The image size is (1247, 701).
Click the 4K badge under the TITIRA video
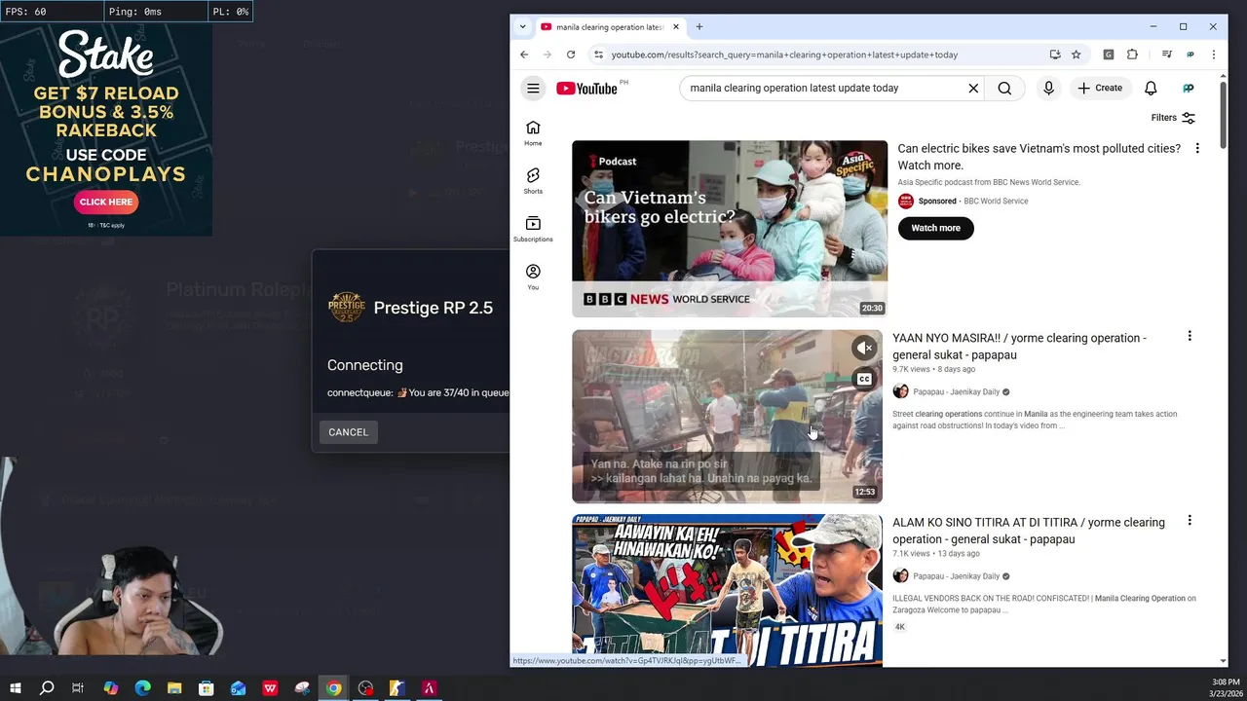pos(900,627)
